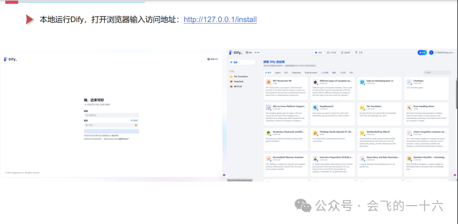Click the floating assistant bubble on login page
Screen dimensions: 458x224
(x=224, y=175)
